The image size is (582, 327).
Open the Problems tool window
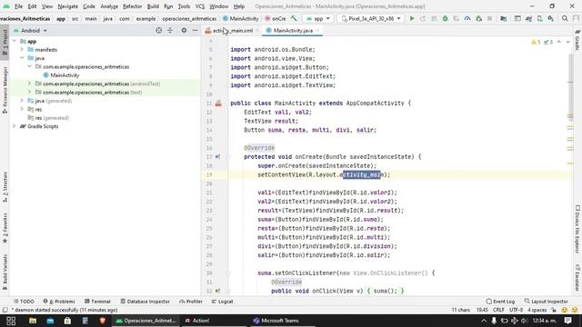(59, 302)
